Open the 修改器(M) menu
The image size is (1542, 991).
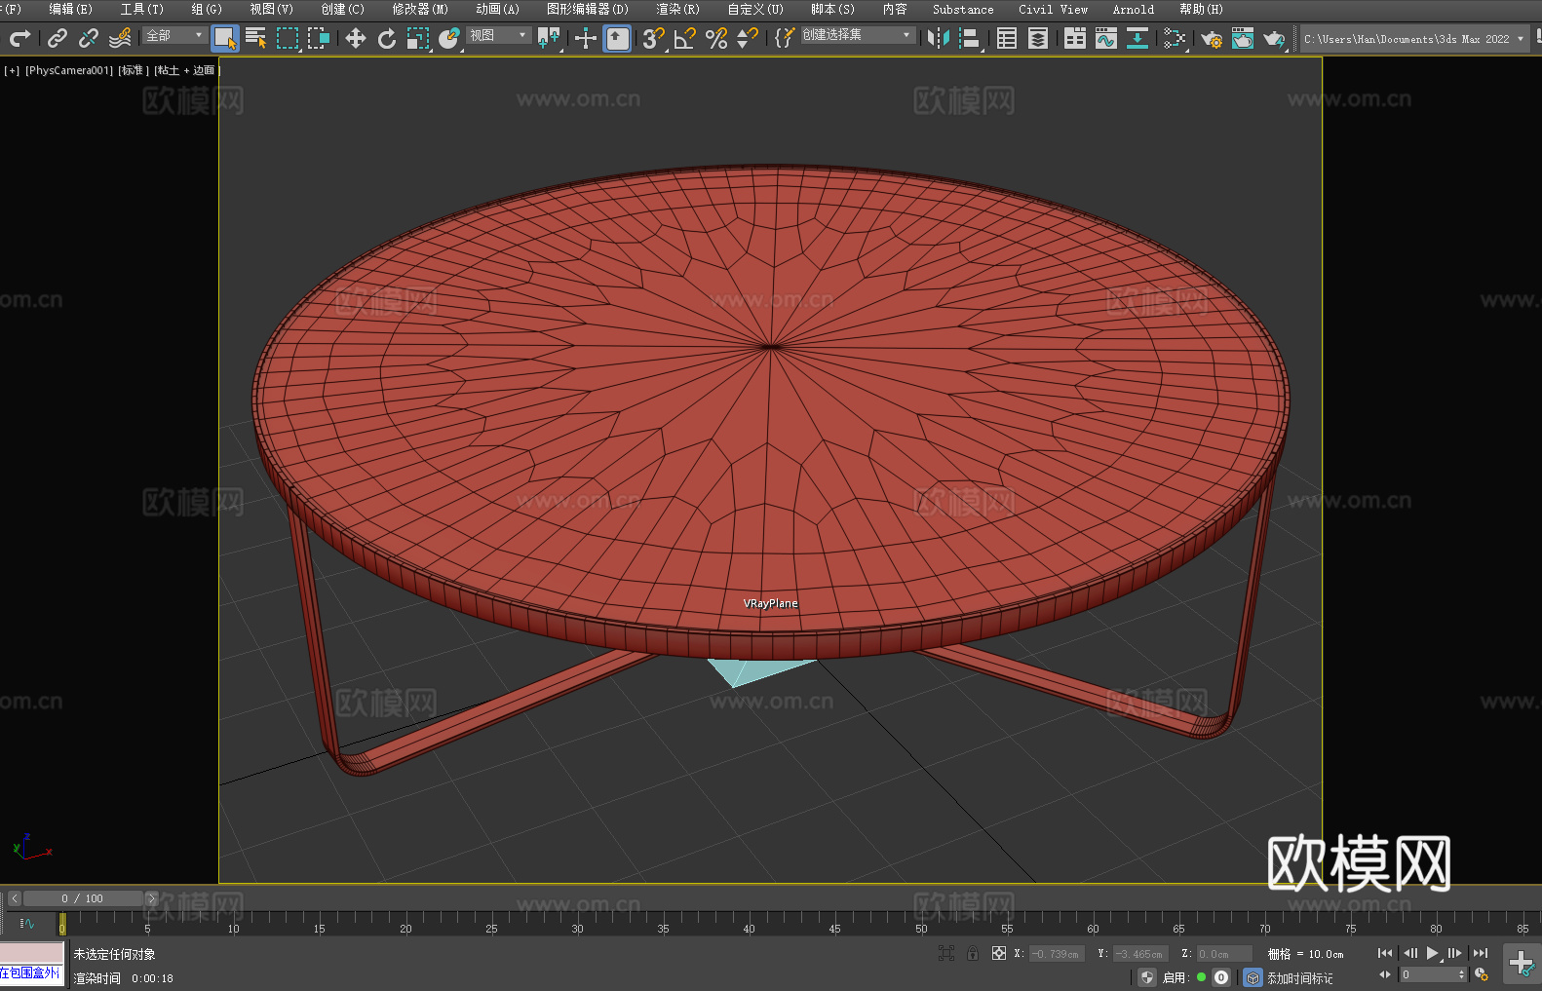point(420,9)
